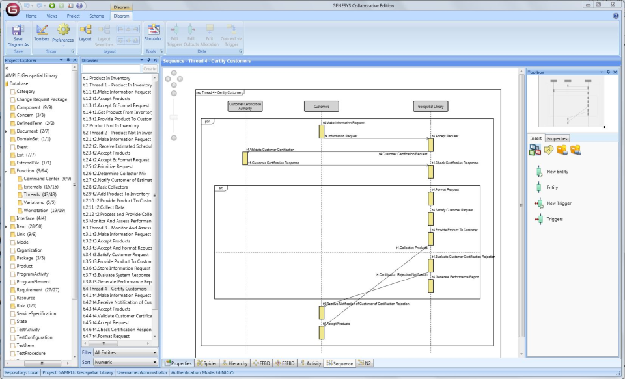
Task: Click the Browser search input field
Action: point(111,69)
